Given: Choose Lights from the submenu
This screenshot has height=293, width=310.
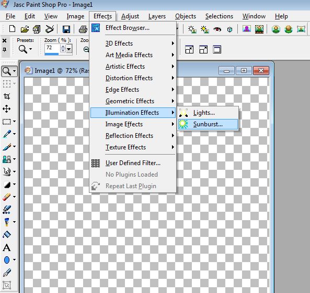Looking at the screenshot, I should pos(208,113).
